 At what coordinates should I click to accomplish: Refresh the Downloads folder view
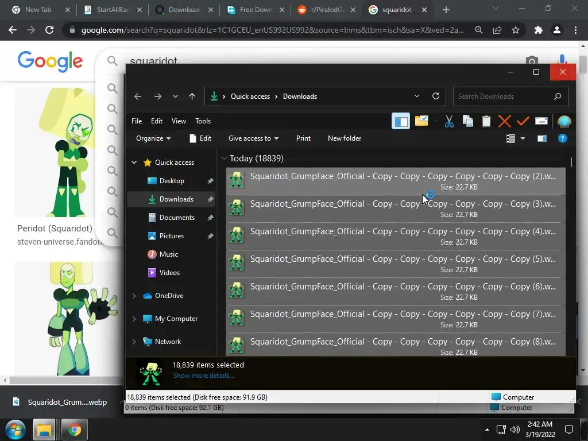[x=435, y=96]
